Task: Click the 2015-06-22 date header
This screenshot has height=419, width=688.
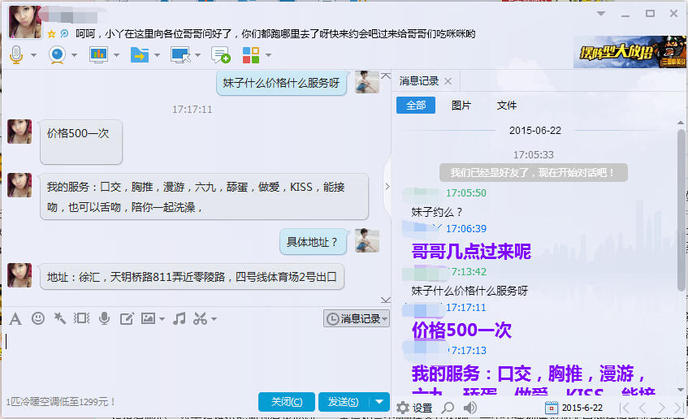Action: tap(534, 131)
